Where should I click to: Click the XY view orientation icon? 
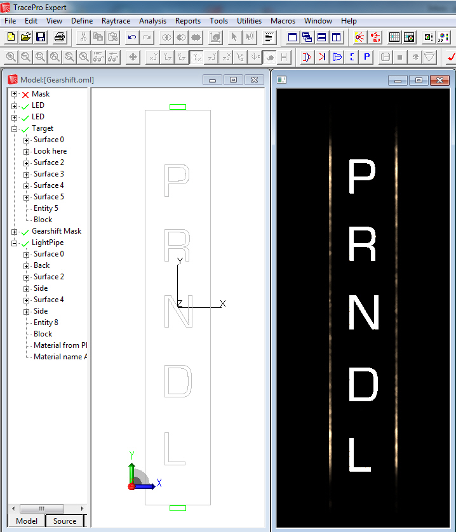click(153, 57)
